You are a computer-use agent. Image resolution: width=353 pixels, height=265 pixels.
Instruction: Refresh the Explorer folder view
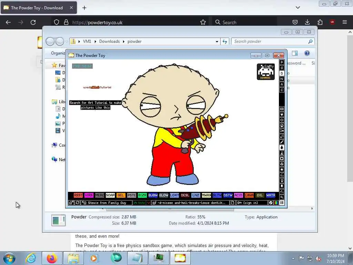click(225, 41)
